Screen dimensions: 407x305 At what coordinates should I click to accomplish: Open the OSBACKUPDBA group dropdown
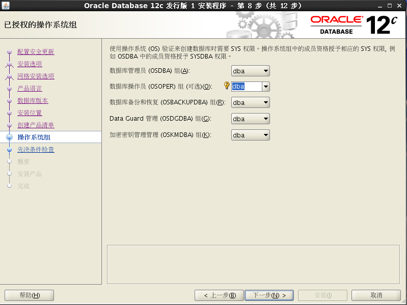[x=251, y=102]
